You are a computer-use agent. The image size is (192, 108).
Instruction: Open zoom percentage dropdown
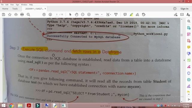(x=102, y=15)
